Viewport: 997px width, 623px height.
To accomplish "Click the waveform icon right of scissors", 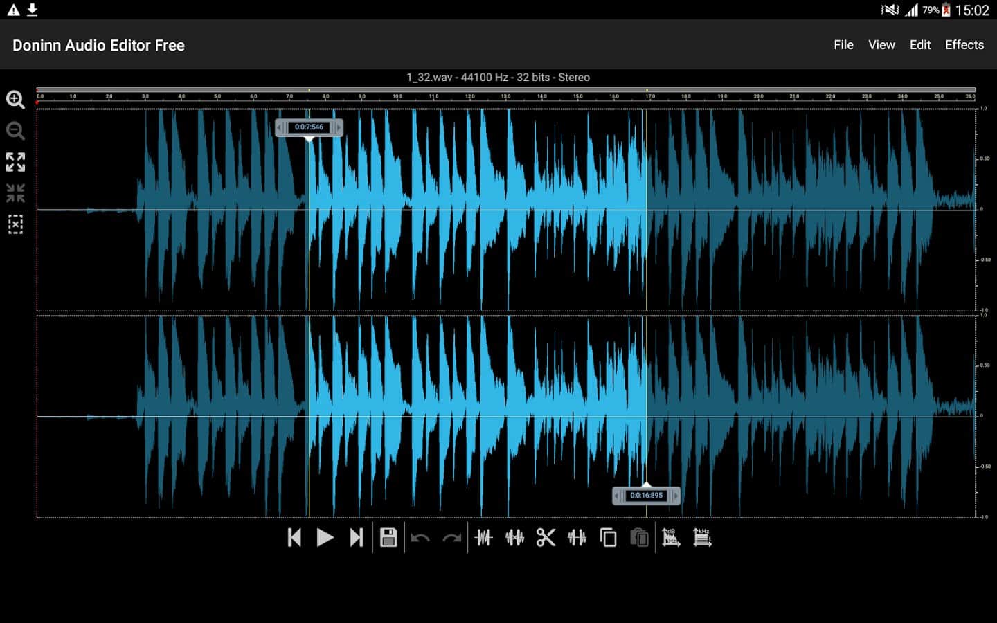I will click(577, 538).
